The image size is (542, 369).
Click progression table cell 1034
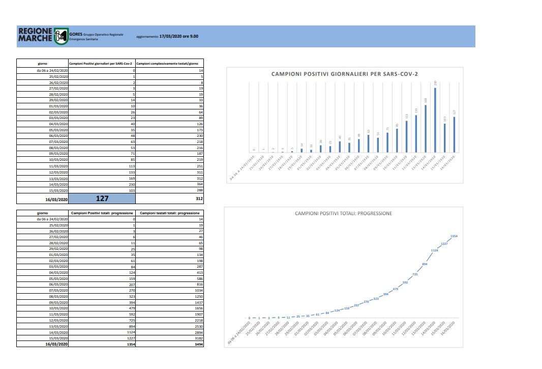[169, 291]
